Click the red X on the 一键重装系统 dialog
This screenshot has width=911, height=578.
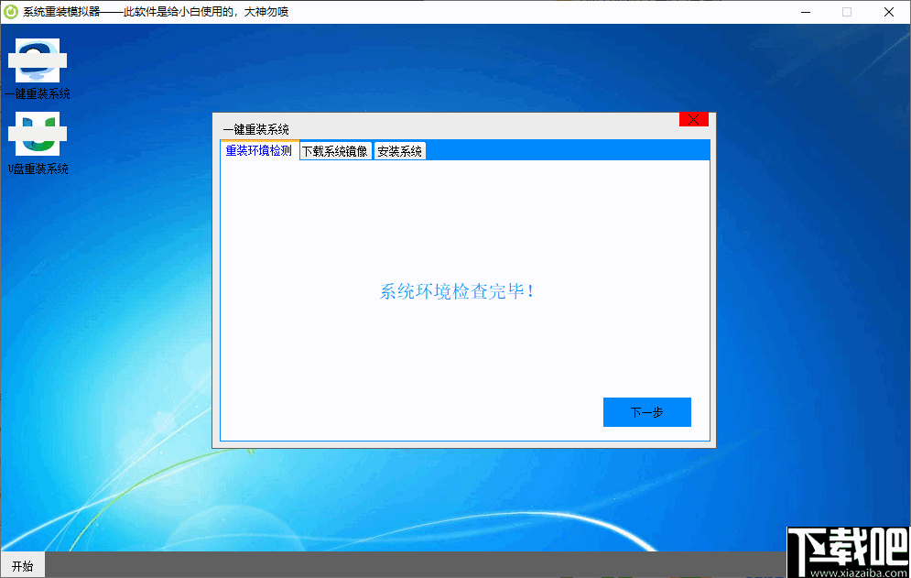click(x=693, y=118)
